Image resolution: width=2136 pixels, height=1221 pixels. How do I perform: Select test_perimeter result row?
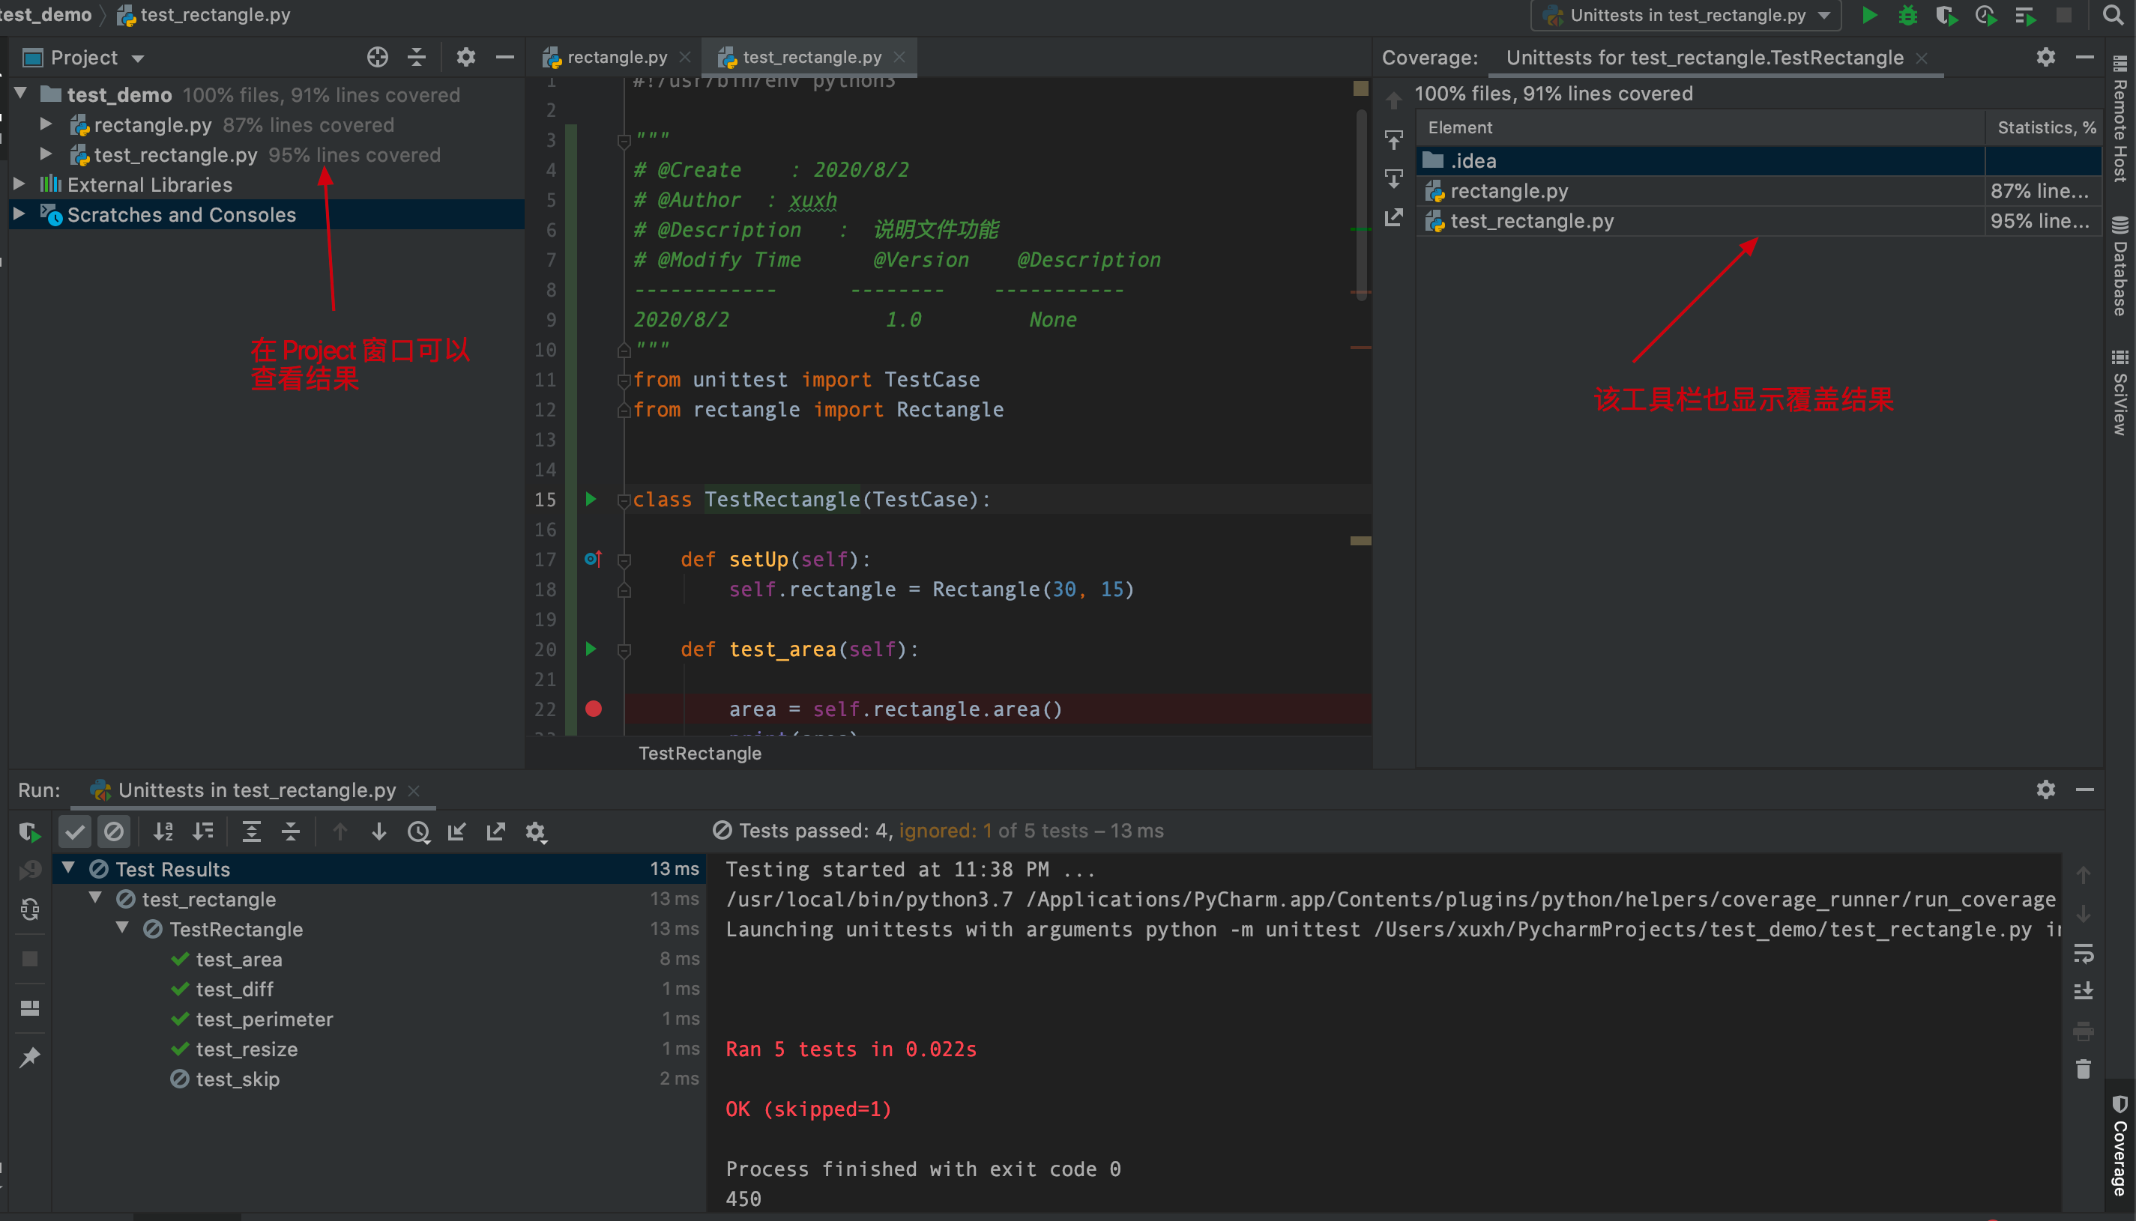pyautogui.click(x=379, y=1019)
